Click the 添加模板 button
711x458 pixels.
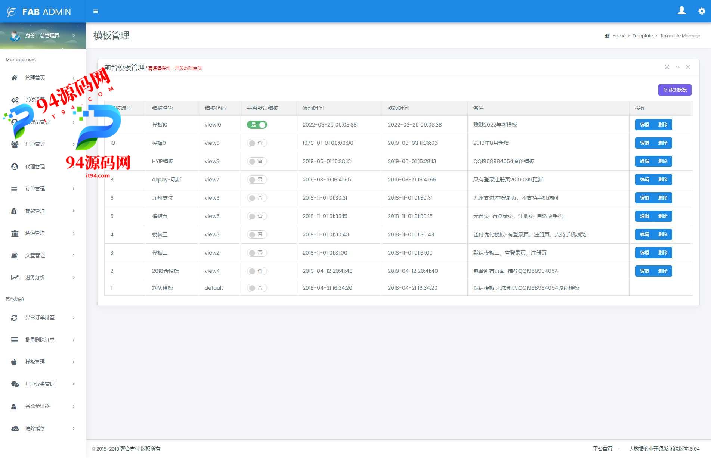[675, 90]
